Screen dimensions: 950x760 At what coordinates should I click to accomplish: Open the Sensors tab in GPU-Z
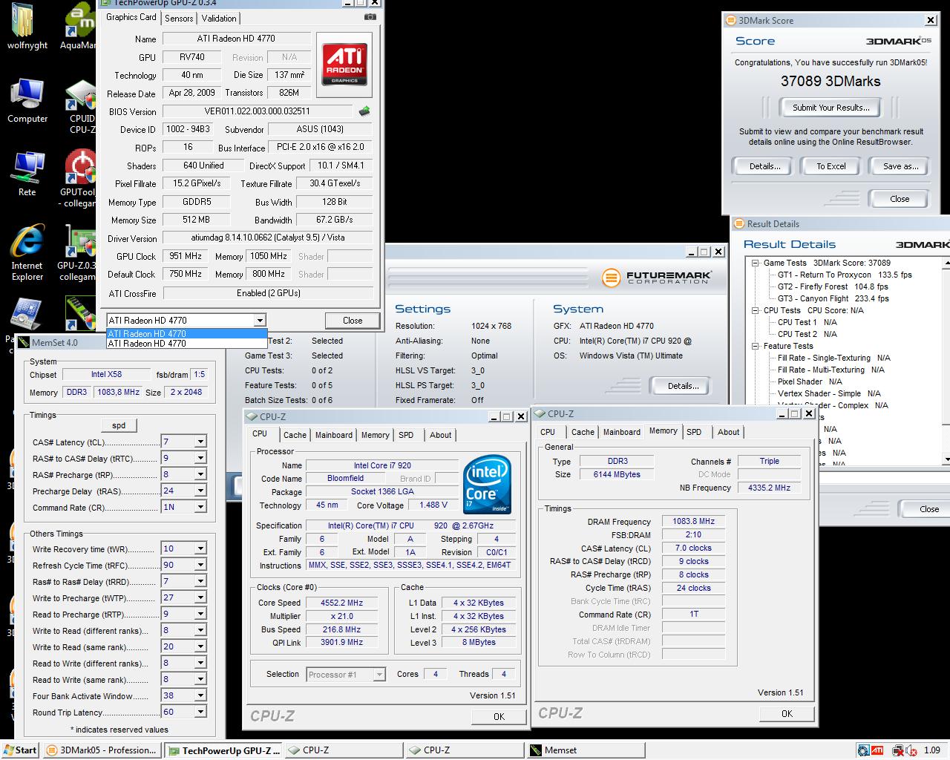pos(179,18)
